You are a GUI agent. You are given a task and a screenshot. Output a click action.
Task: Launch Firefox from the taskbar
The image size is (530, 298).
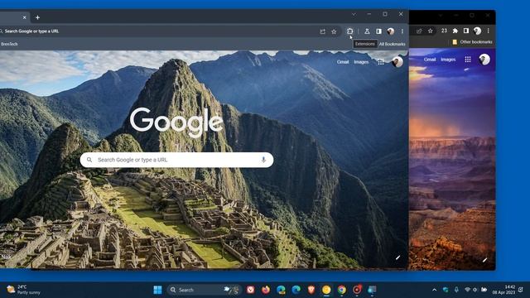click(x=266, y=290)
